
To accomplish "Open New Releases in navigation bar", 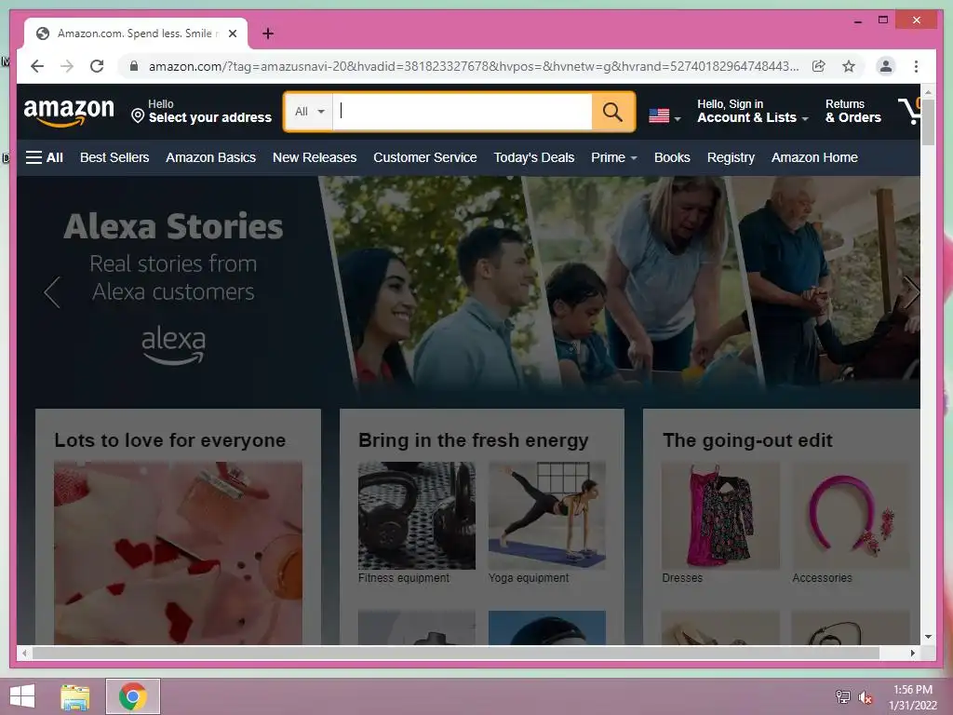I will coord(315,157).
